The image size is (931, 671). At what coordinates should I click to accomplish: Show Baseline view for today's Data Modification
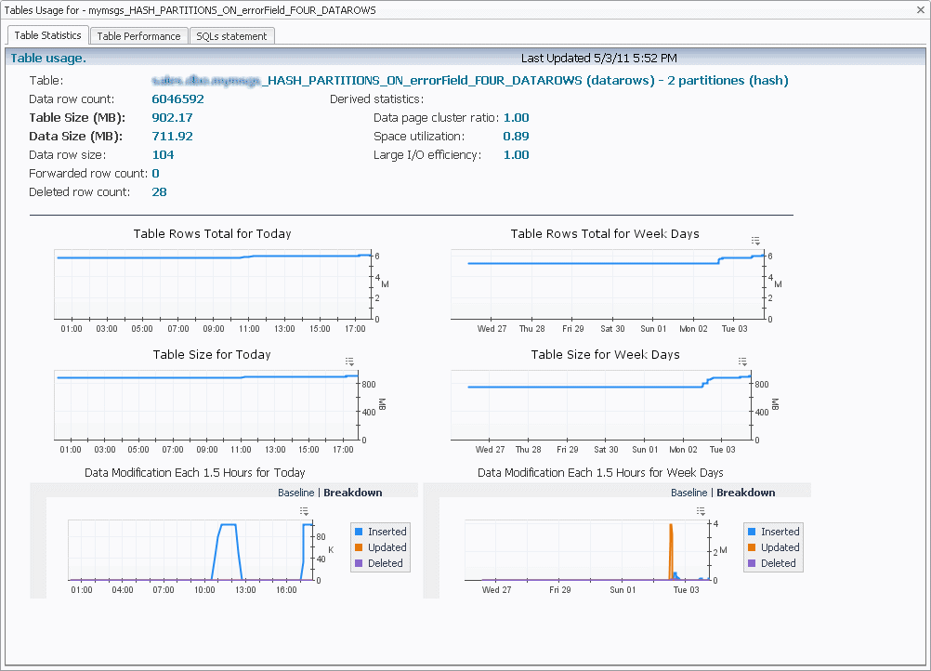click(x=295, y=493)
